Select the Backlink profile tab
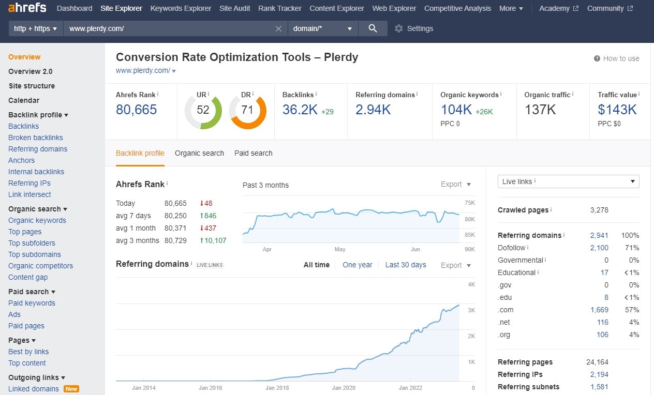This screenshot has width=654, height=395. pyautogui.click(x=140, y=153)
